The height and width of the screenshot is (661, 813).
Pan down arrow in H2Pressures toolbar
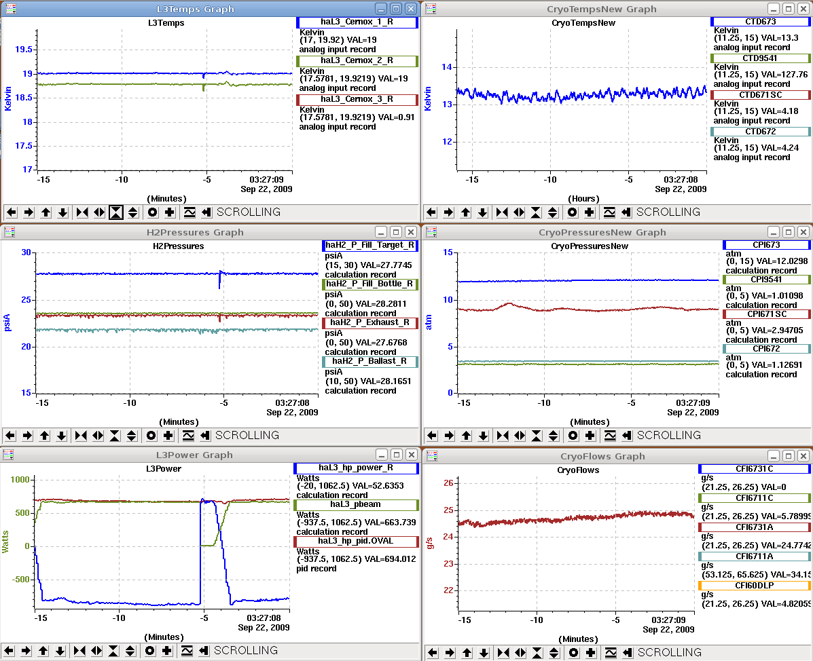point(62,436)
